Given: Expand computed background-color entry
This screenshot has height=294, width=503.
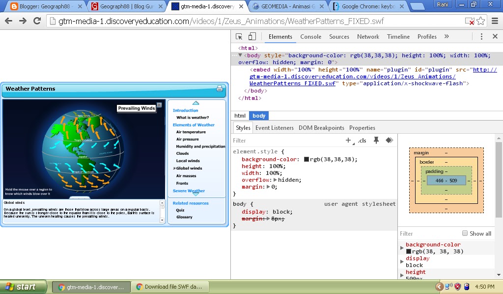Looking at the screenshot, I should 402,248.
